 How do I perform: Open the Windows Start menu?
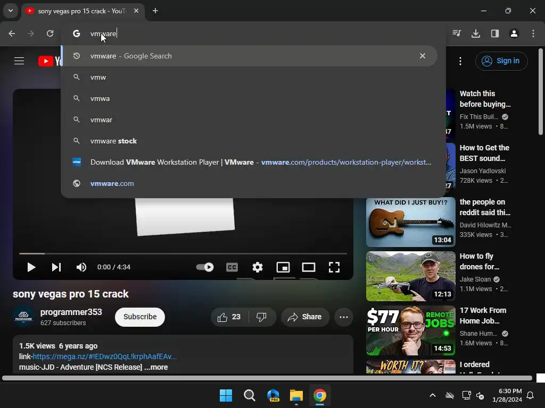pyautogui.click(x=226, y=395)
